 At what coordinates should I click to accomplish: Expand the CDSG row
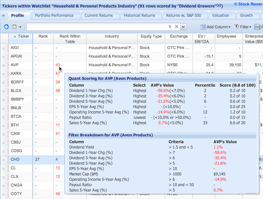point(4,152)
